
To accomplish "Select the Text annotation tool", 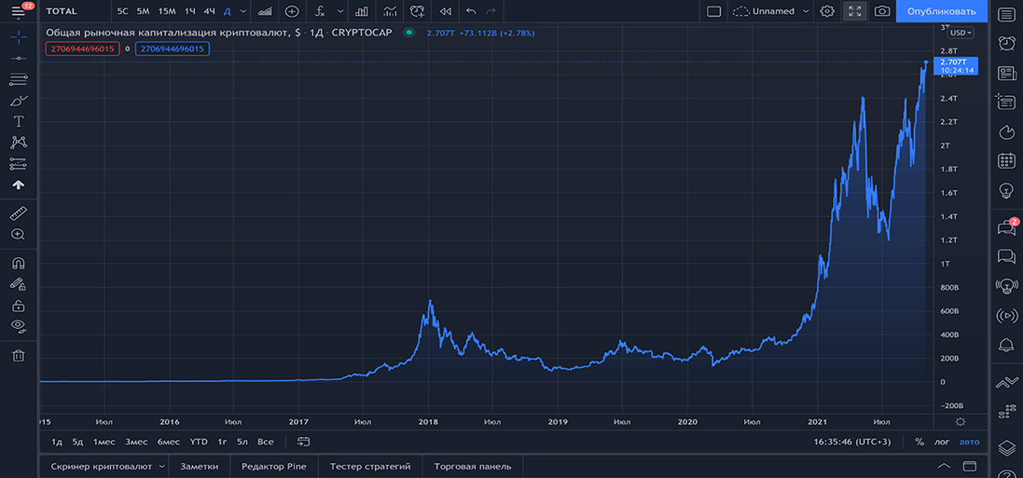I will tap(19, 121).
